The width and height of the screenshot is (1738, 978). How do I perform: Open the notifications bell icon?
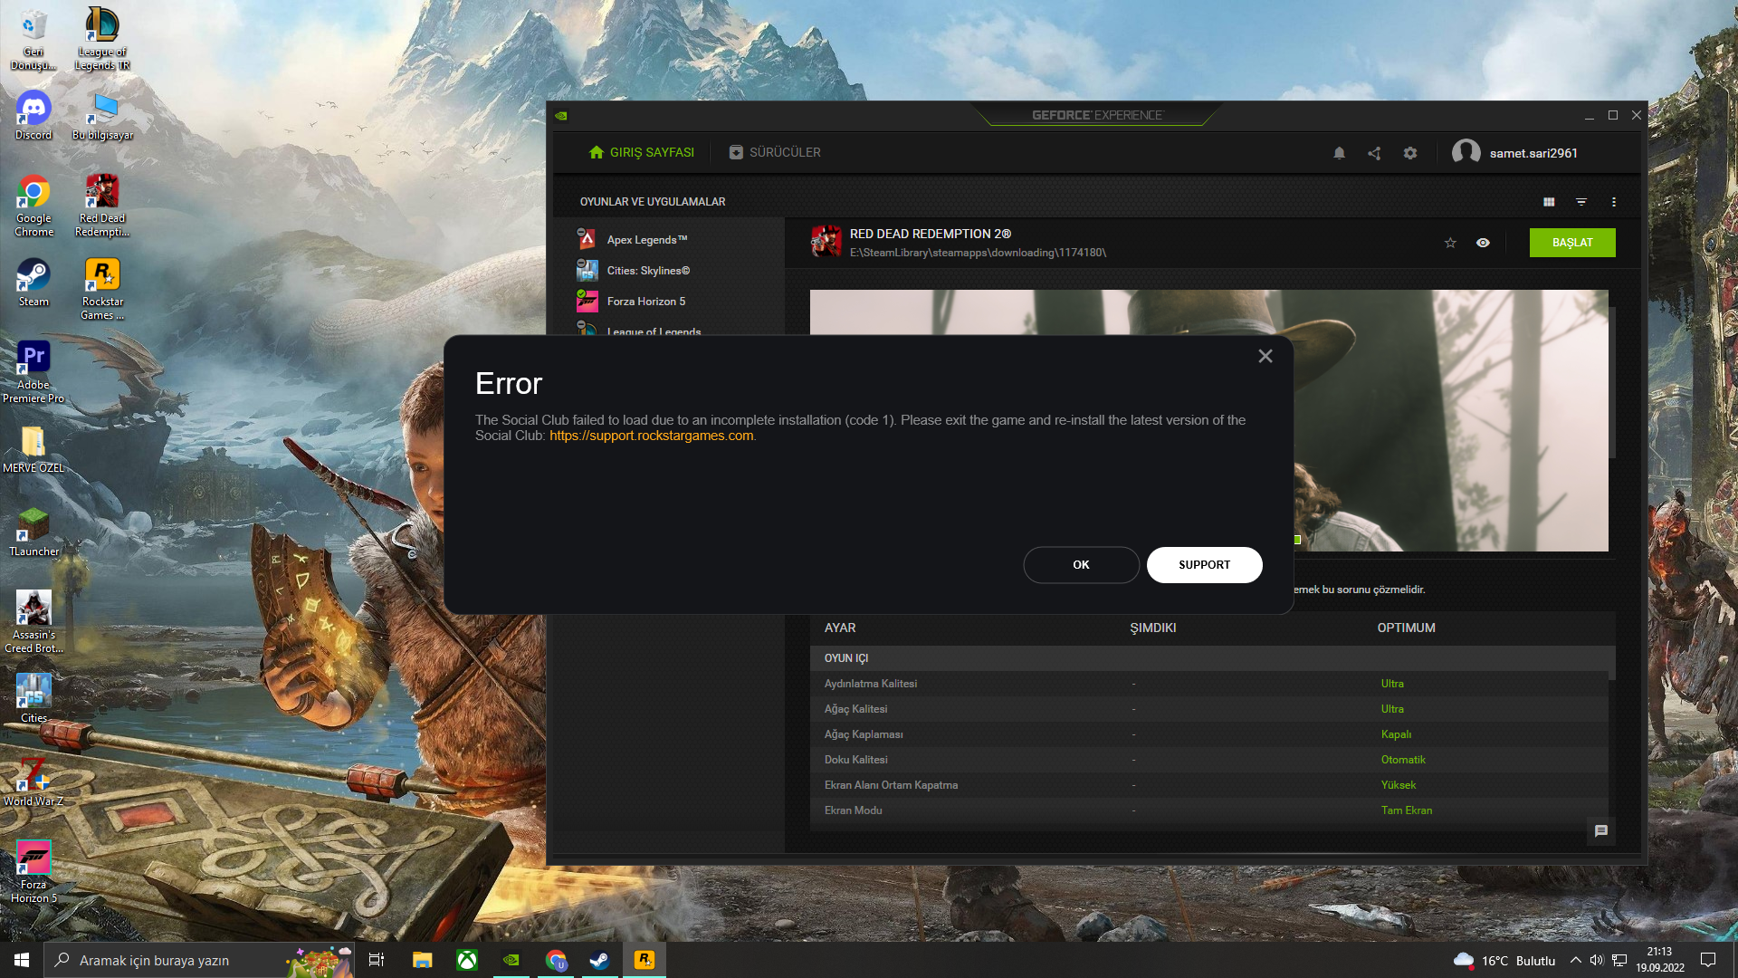pyautogui.click(x=1339, y=153)
